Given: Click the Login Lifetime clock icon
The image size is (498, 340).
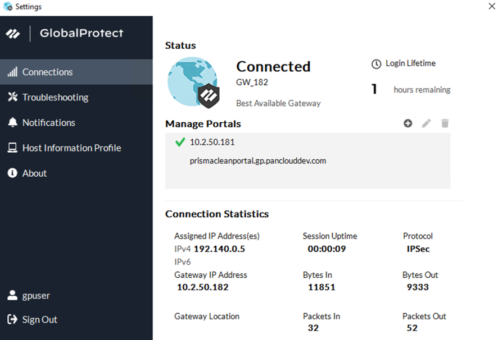Looking at the screenshot, I should click(376, 64).
